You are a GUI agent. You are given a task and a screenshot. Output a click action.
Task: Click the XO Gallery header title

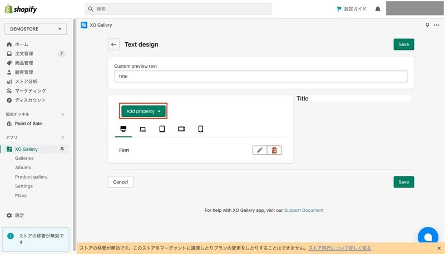pyautogui.click(x=101, y=25)
